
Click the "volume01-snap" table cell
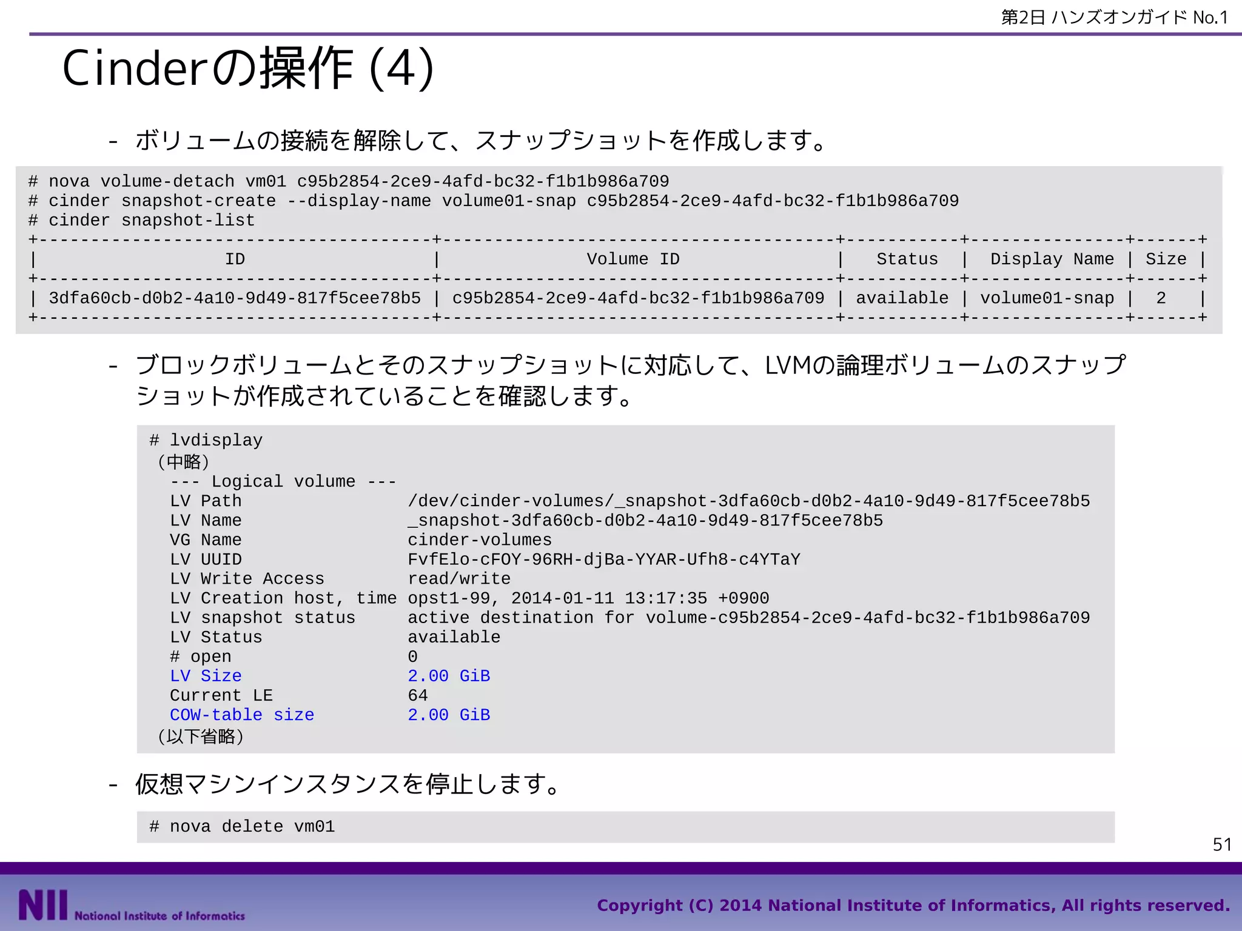[1047, 298]
